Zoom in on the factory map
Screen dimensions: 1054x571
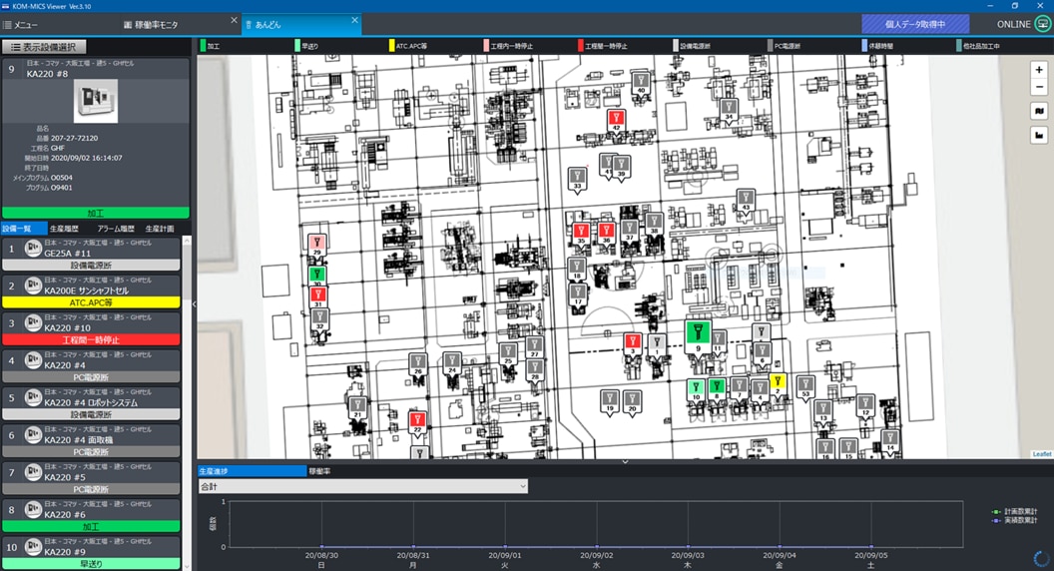click(1039, 71)
